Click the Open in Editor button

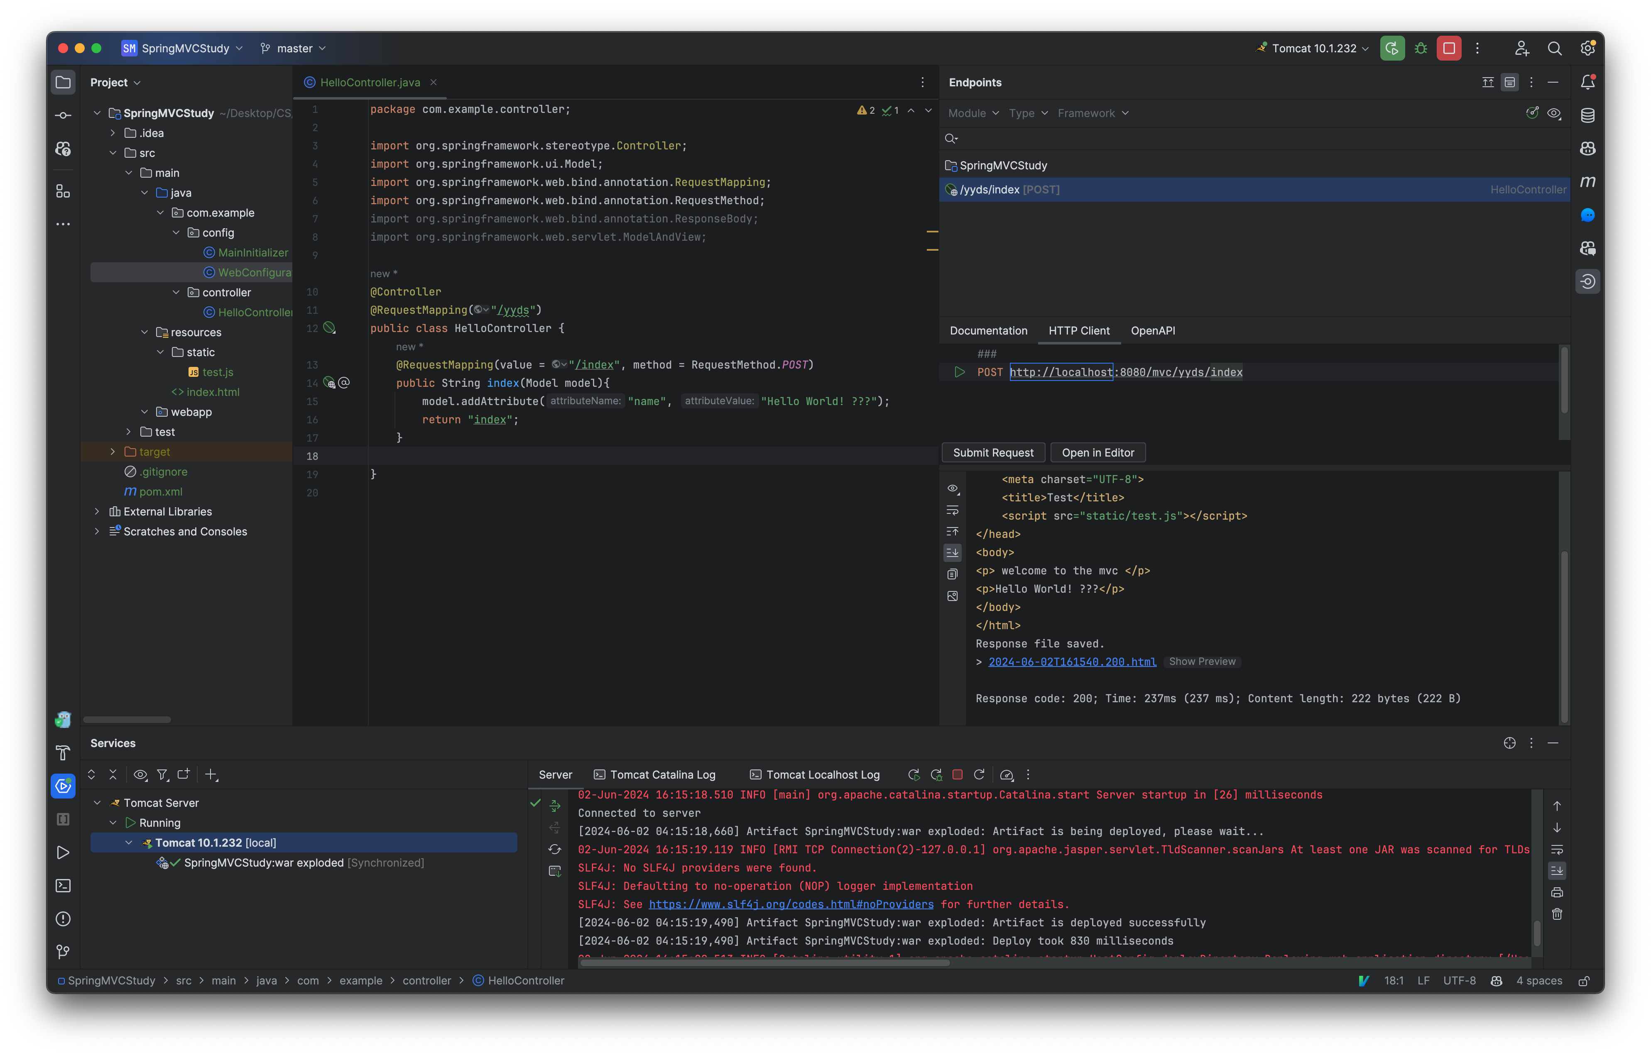pyautogui.click(x=1098, y=452)
